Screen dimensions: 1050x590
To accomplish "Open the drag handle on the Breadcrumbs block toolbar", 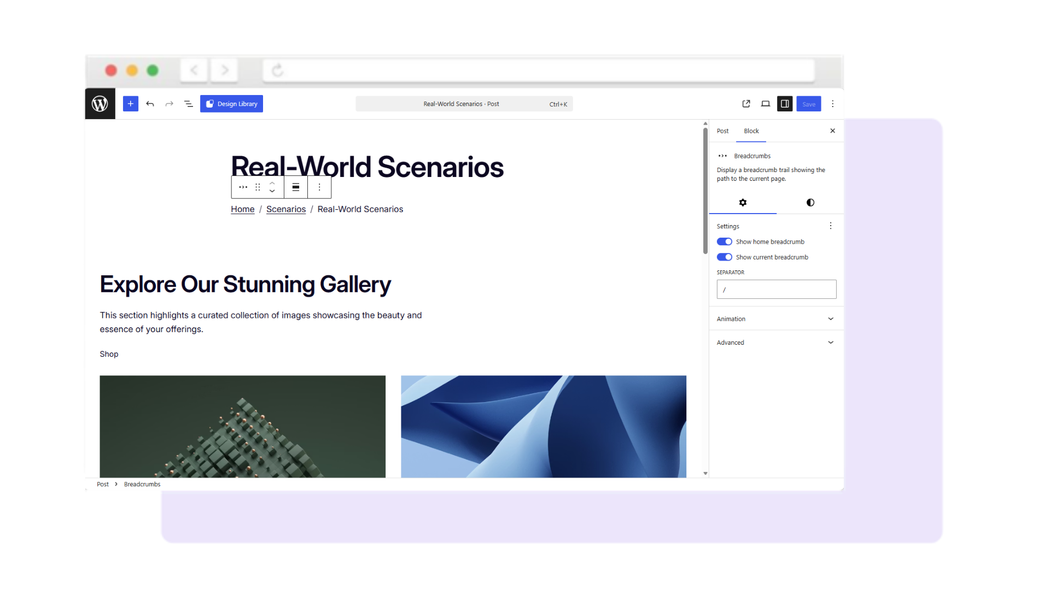I will pyautogui.click(x=257, y=187).
